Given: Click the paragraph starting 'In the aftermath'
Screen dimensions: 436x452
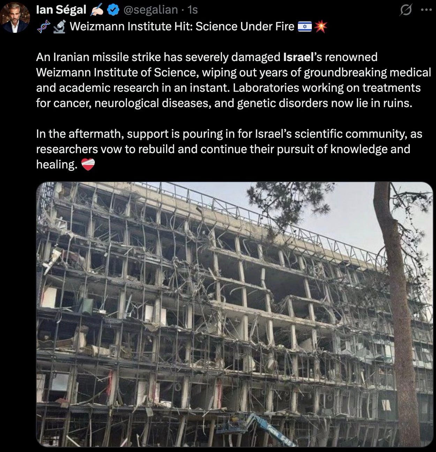Looking at the screenshot, I should pos(229,149).
